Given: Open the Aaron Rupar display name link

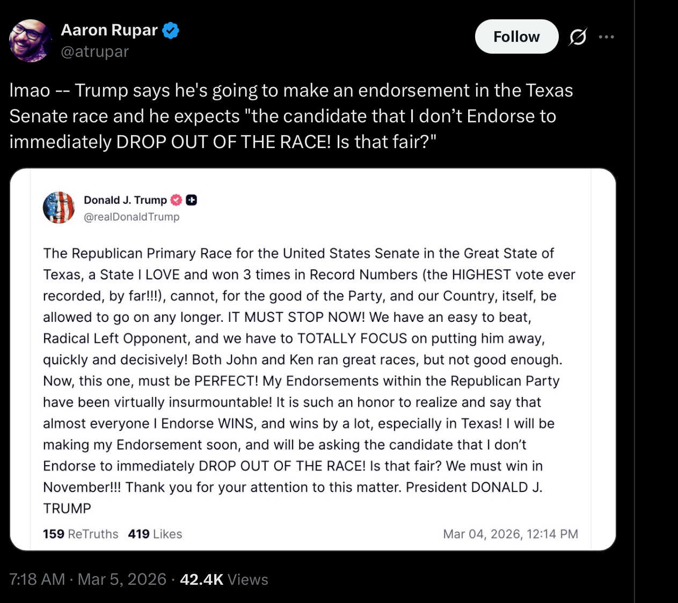Looking at the screenshot, I should 109,30.
